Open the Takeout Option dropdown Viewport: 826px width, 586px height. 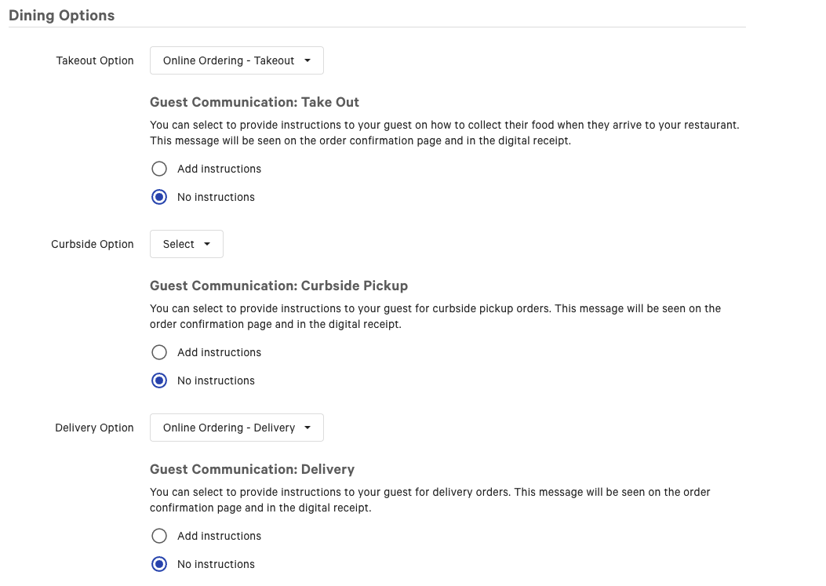(x=236, y=60)
